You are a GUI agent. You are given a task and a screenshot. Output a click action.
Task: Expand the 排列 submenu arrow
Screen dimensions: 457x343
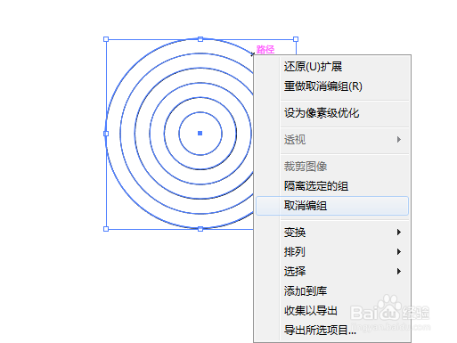coord(399,252)
